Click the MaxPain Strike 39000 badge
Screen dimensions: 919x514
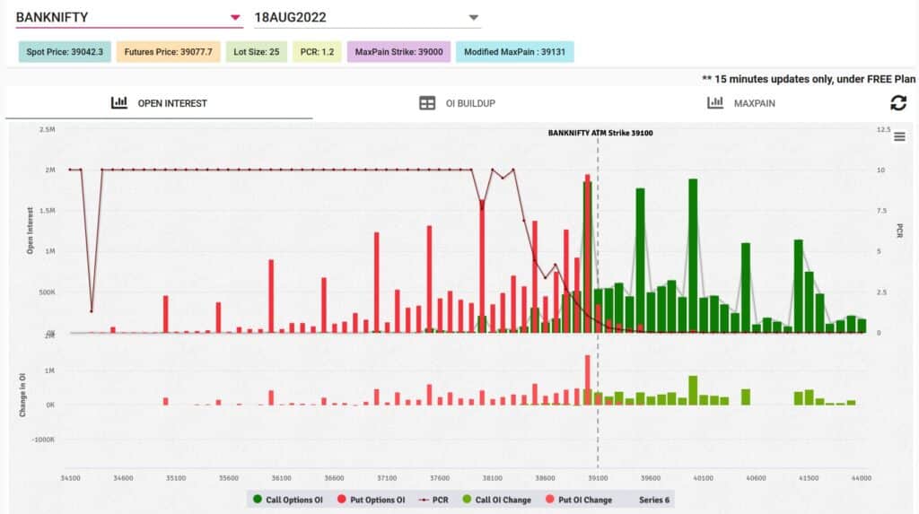pyautogui.click(x=398, y=51)
